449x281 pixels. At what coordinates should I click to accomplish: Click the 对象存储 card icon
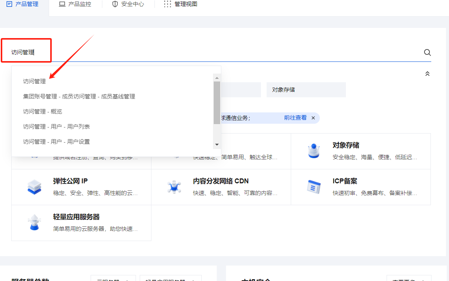point(314,151)
